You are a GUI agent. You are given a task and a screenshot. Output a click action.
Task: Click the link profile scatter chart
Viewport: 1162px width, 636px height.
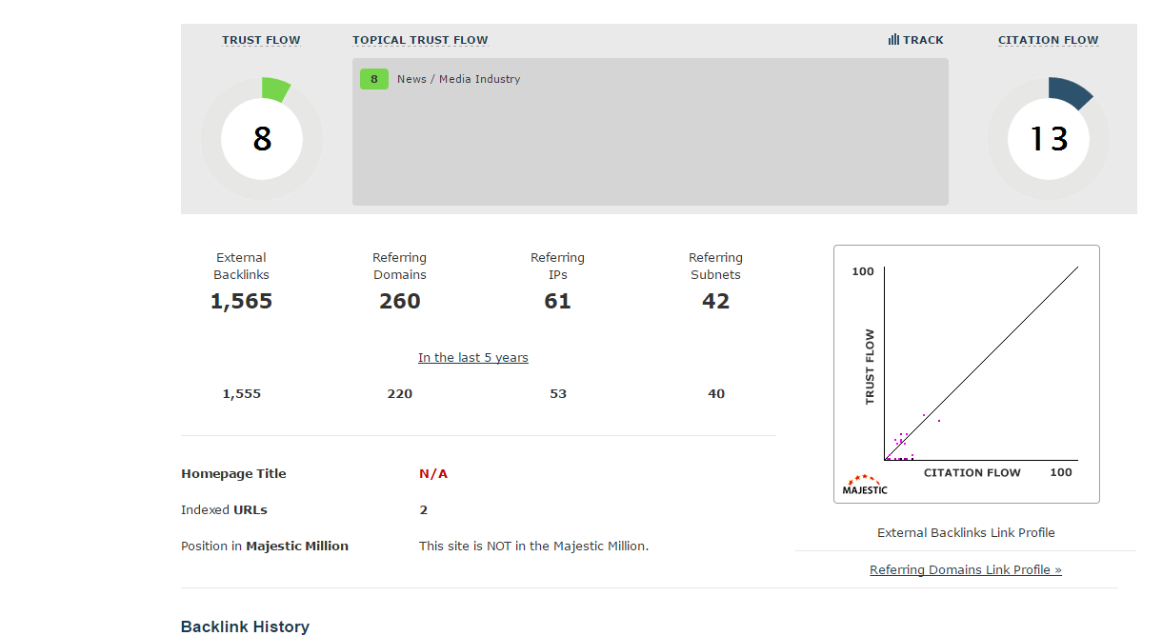tap(967, 374)
